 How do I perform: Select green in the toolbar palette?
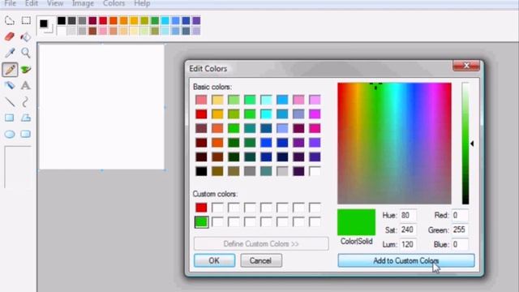point(155,20)
